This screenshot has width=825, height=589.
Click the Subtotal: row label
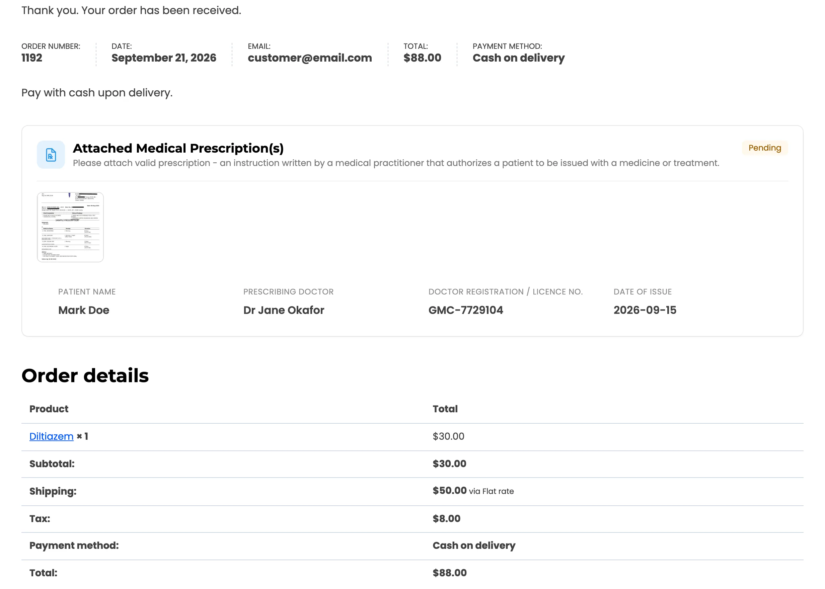(52, 464)
